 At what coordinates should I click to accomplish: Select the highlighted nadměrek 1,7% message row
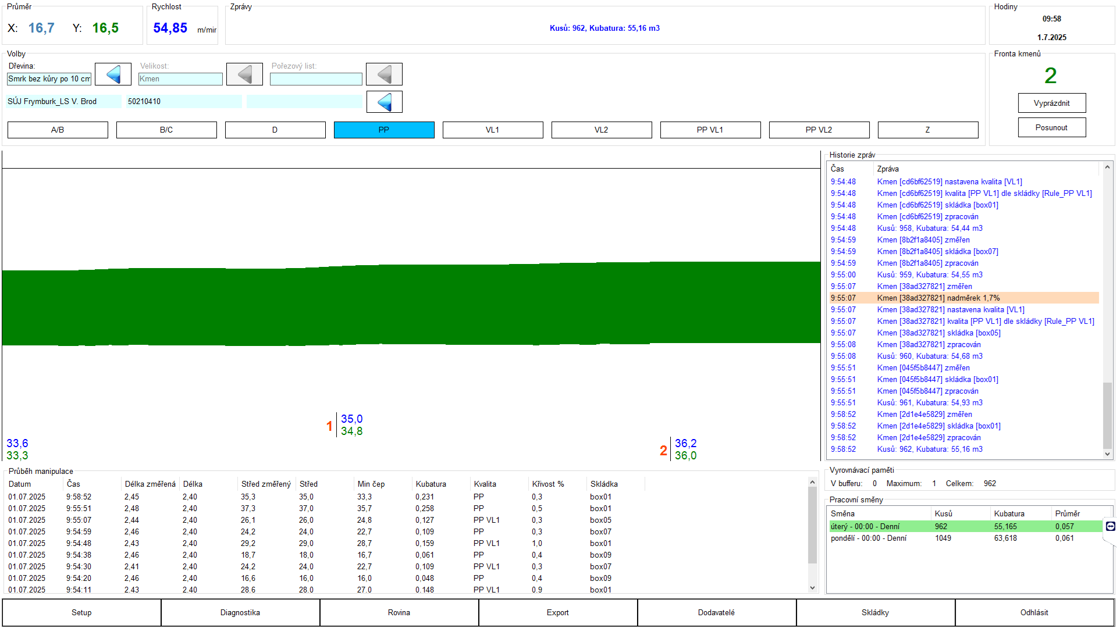tap(963, 298)
